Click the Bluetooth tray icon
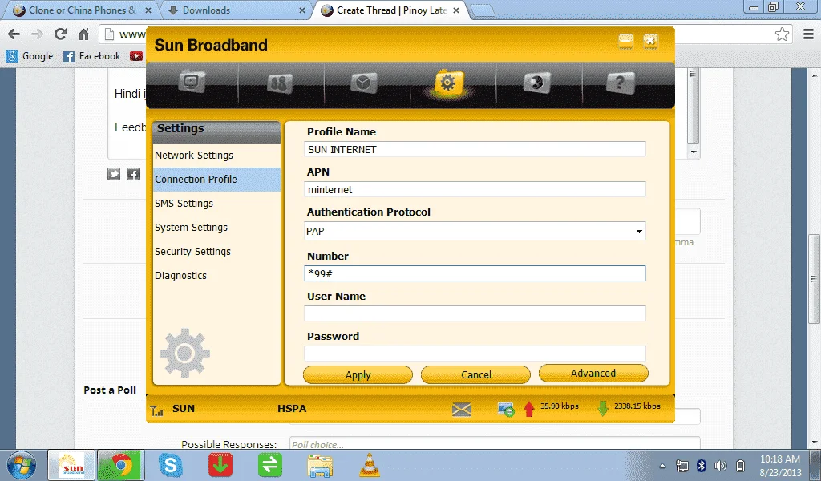This screenshot has height=481, width=821. [701, 465]
